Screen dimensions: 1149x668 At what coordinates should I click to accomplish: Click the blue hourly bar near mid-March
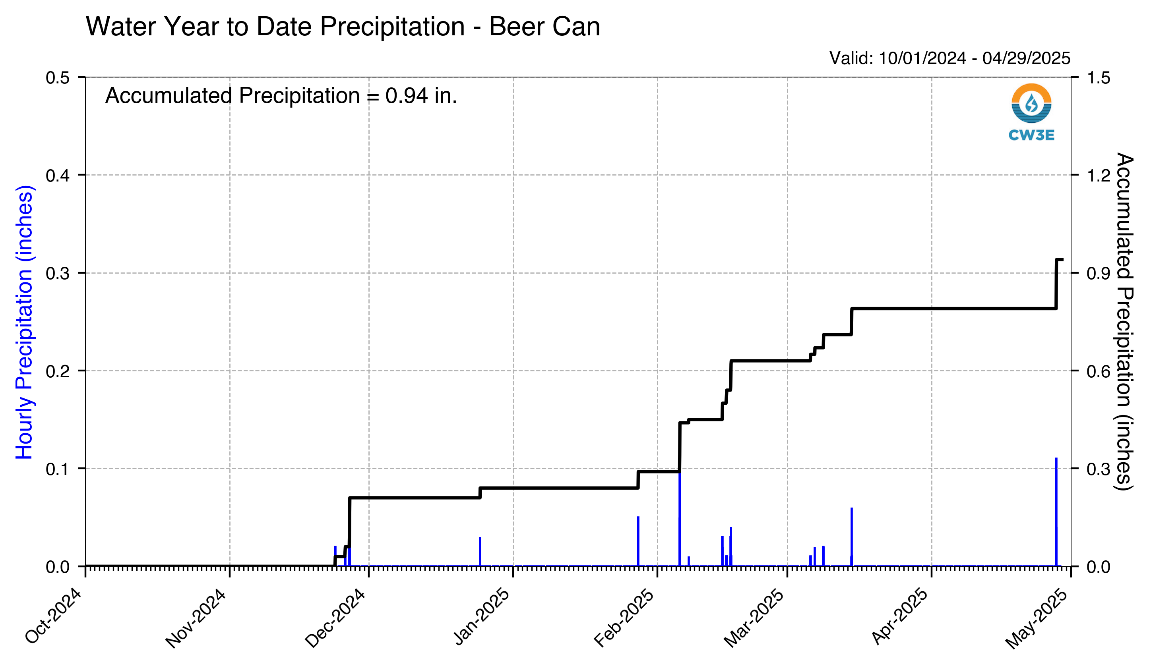851,537
